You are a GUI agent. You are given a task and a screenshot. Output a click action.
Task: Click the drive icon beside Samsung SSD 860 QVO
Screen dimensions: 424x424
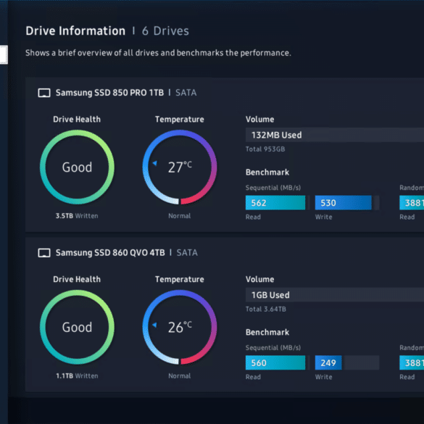point(44,253)
